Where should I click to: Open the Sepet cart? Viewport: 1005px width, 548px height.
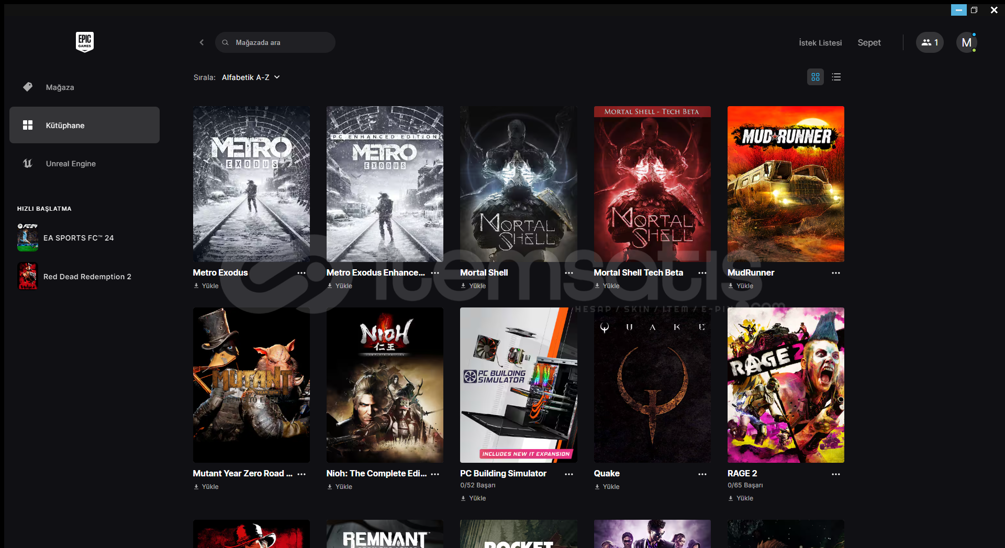point(869,42)
